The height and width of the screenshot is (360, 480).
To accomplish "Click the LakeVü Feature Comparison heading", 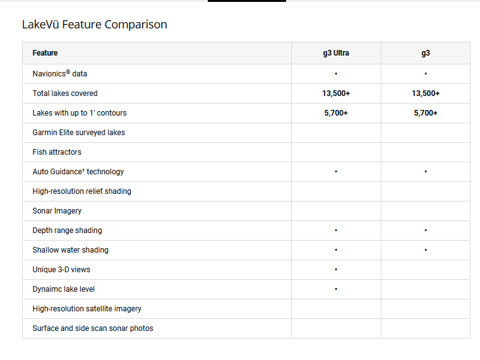I will pos(95,25).
